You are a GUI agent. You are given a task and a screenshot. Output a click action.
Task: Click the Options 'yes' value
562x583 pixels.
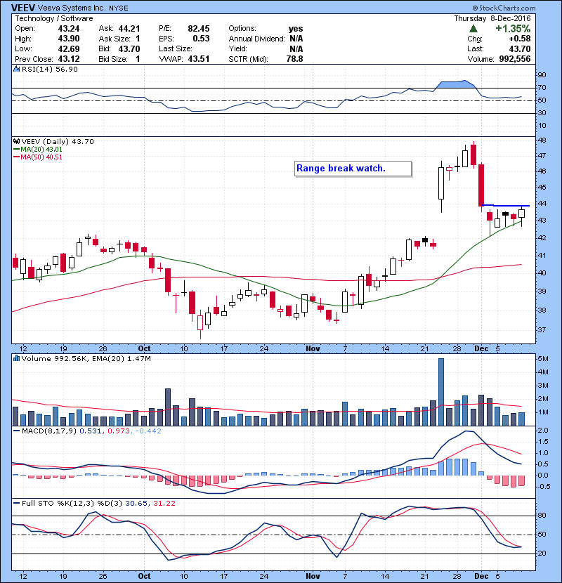pos(296,29)
